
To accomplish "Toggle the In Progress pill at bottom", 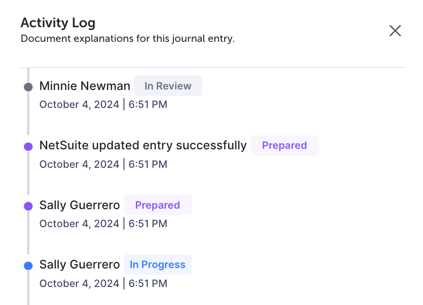I will click(157, 264).
